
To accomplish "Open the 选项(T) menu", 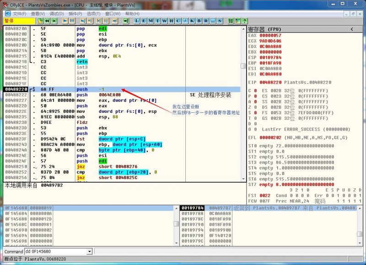I will pyautogui.click(x=94, y=14).
